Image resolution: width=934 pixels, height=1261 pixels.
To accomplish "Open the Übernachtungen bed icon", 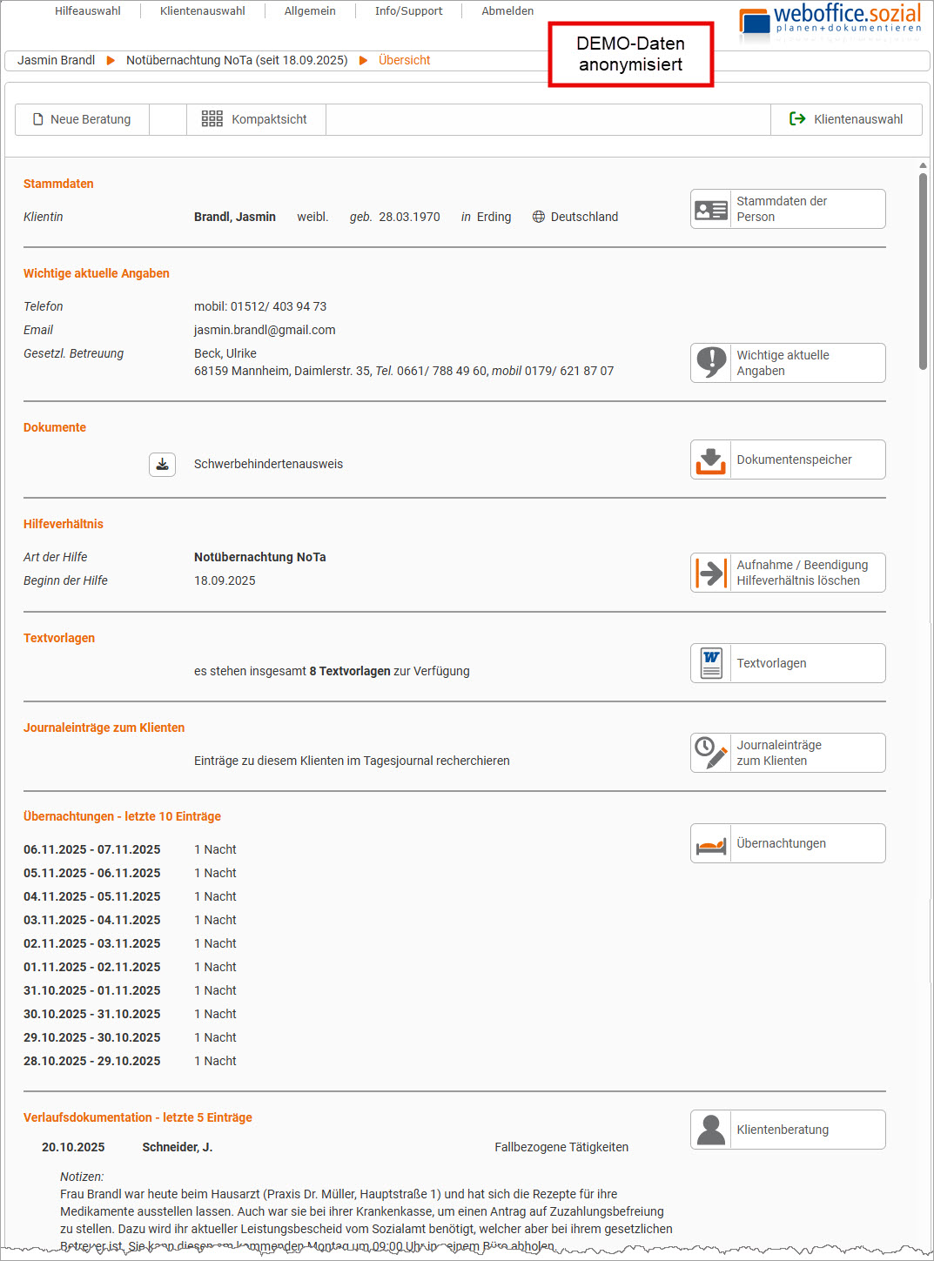I will (711, 844).
